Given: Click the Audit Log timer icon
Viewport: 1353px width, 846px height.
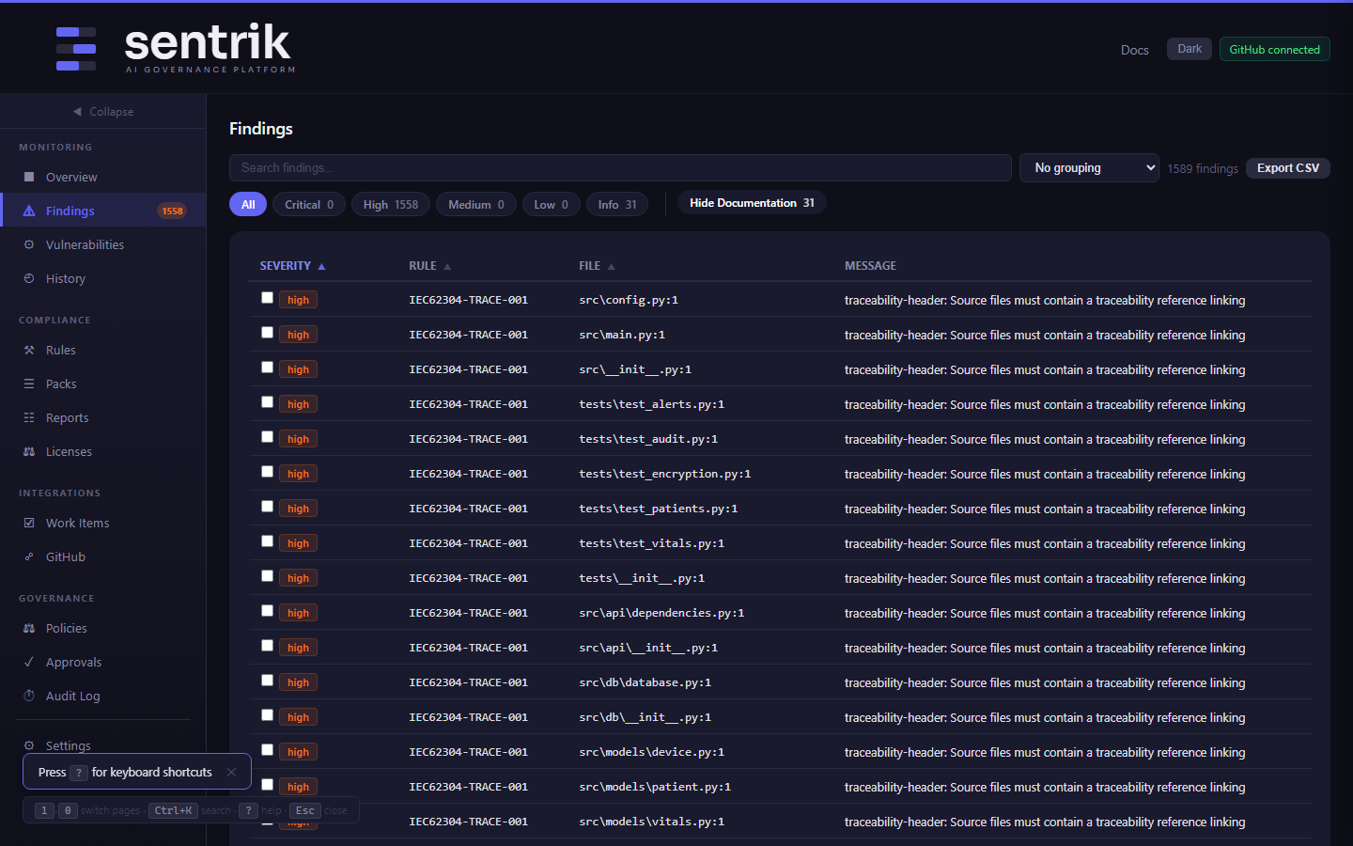Looking at the screenshot, I should pyautogui.click(x=29, y=696).
